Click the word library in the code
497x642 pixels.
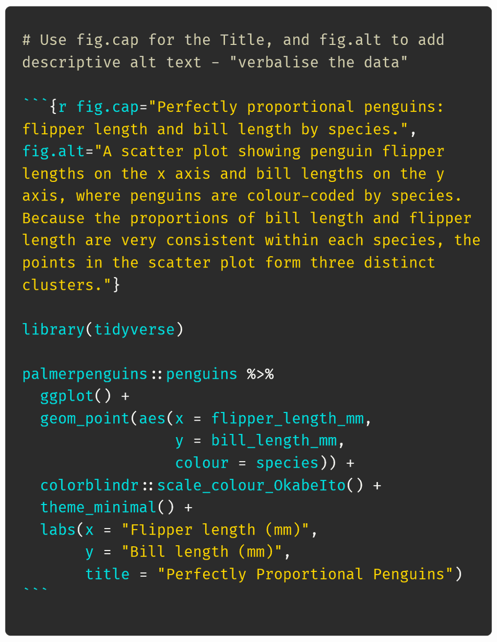click(53, 329)
